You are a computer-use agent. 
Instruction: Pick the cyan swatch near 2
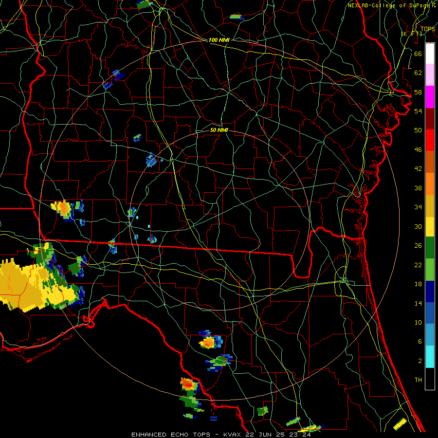tap(430, 357)
